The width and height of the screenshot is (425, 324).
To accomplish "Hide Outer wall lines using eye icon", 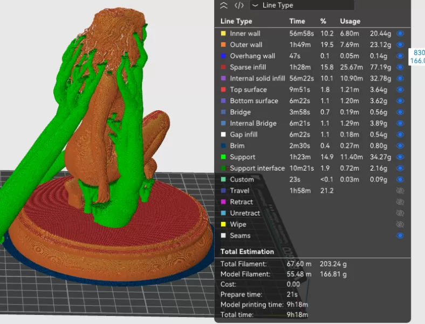I will tap(400, 45).
